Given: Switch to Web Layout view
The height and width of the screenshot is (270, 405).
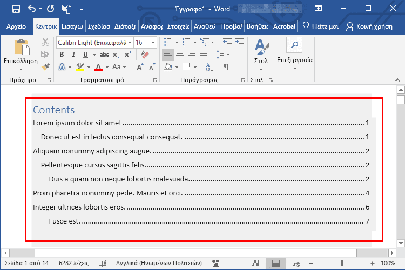Looking at the screenshot, I should pos(296,264).
